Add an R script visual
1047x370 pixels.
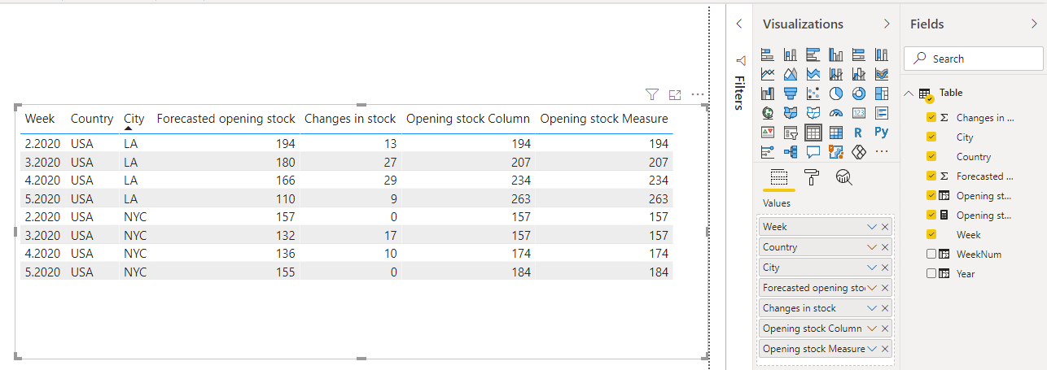[x=858, y=133]
